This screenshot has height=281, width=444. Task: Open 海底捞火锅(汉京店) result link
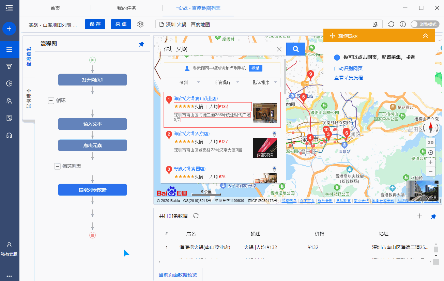click(192, 134)
